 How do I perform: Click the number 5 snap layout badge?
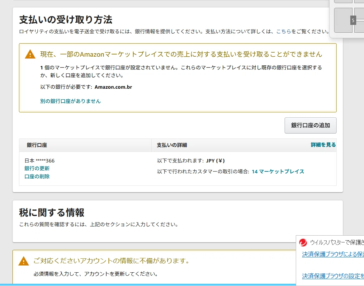click(x=353, y=21)
